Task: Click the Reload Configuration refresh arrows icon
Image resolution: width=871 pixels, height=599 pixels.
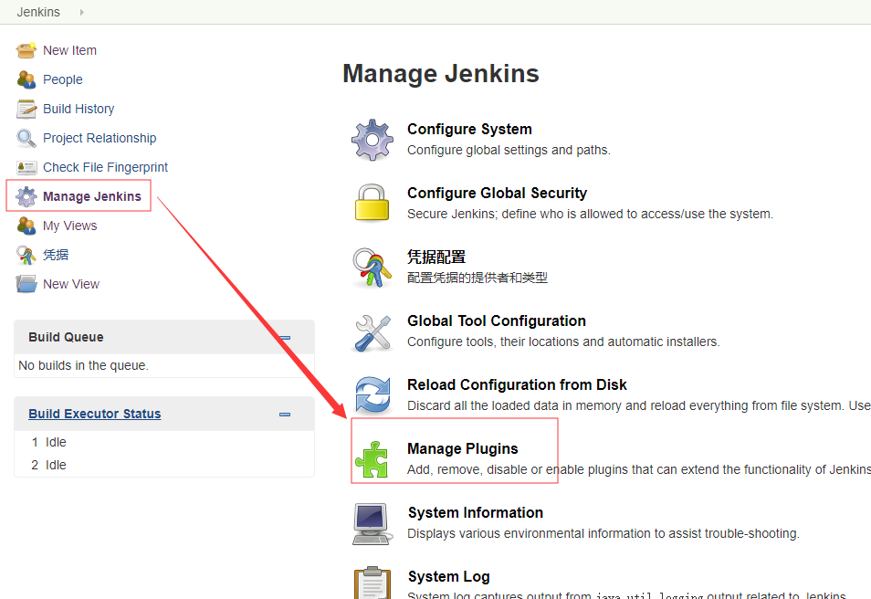Action: coord(373,395)
